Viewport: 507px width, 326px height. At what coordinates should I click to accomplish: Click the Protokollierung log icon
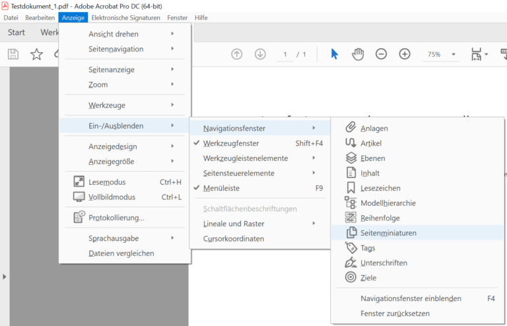click(79, 217)
